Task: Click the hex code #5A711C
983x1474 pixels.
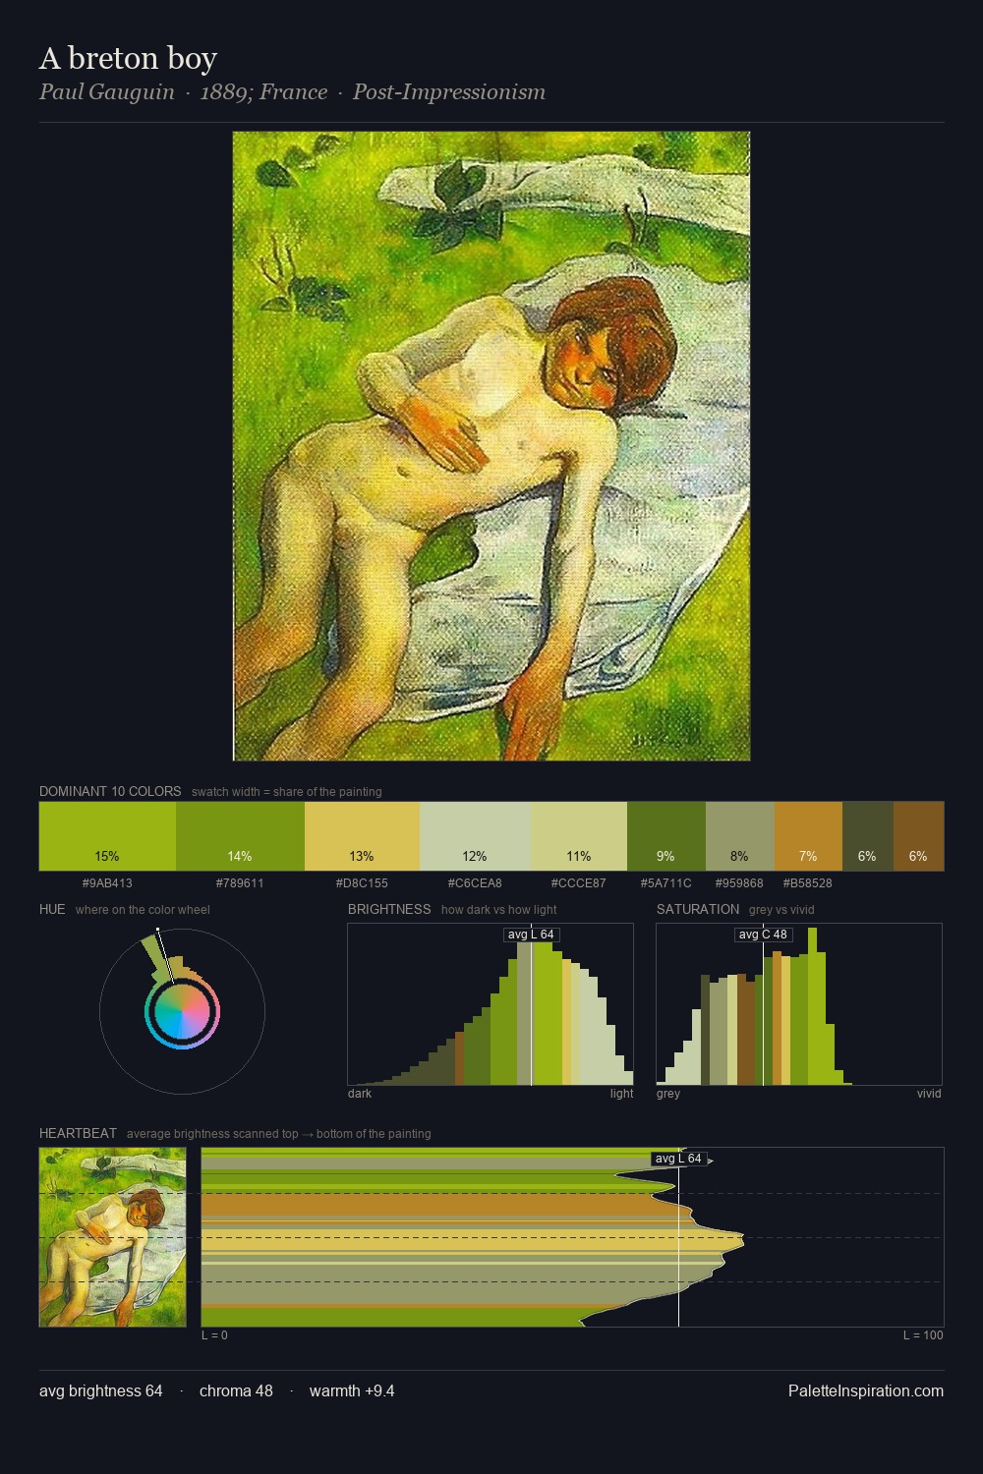Action: [665, 882]
